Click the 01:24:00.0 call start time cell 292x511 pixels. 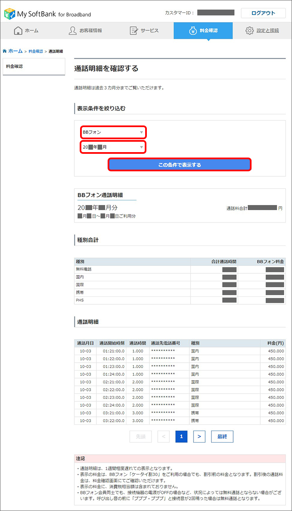(x=111, y=374)
